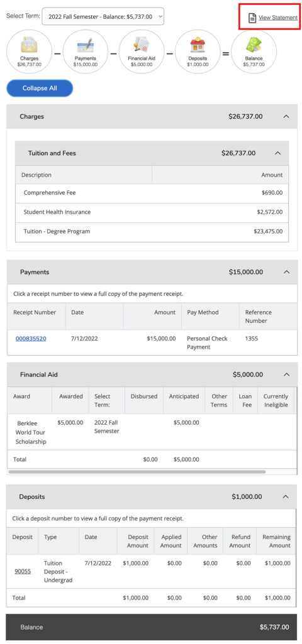Open receipt number 000835520
The width and height of the screenshot is (302, 644).
[x=31, y=339]
